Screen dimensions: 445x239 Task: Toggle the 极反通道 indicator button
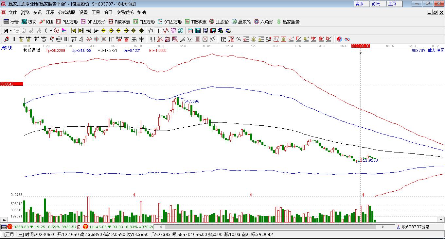point(32,51)
